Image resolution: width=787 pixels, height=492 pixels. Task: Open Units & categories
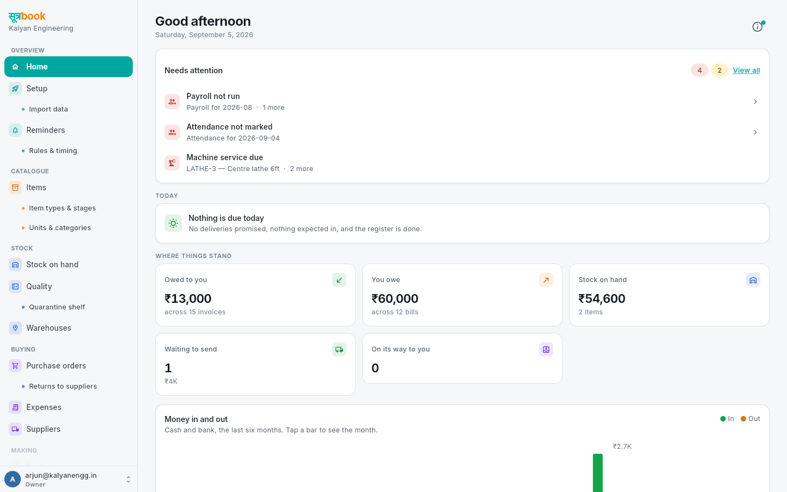pos(60,228)
